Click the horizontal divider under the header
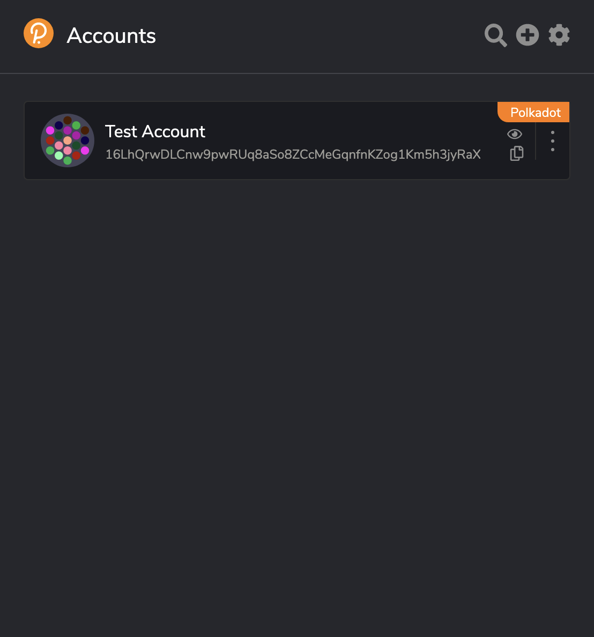The height and width of the screenshot is (637, 594). pyautogui.click(x=297, y=73)
